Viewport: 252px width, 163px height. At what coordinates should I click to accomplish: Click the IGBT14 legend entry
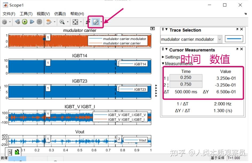(133, 64)
